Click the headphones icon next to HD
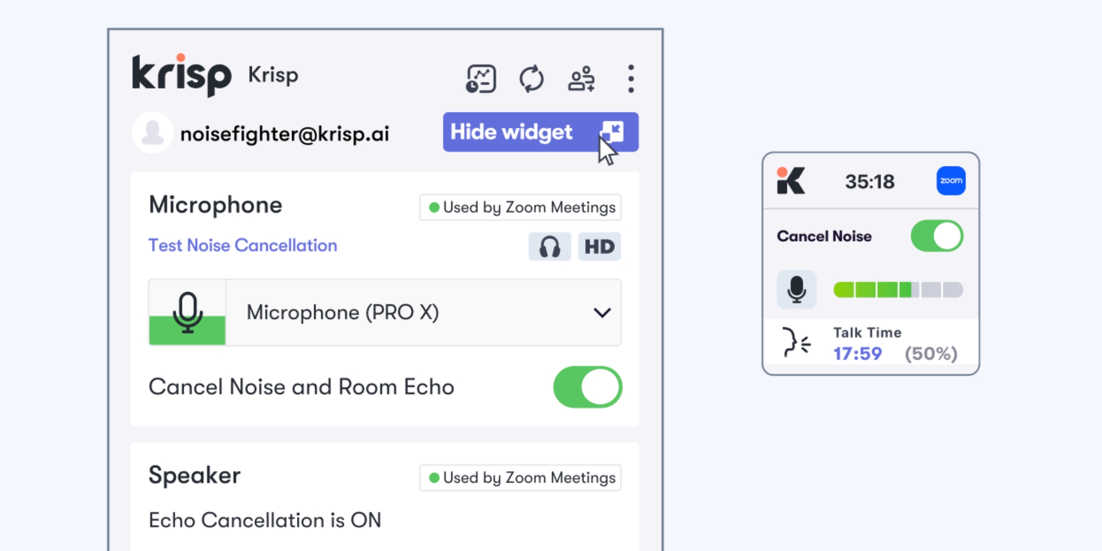The image size is (1102, 551). point(549,246)
